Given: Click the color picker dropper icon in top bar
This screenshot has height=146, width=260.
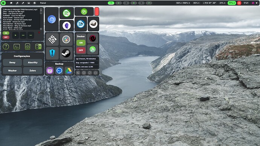Looking at the screenshot, I should (x=23, y=3).
